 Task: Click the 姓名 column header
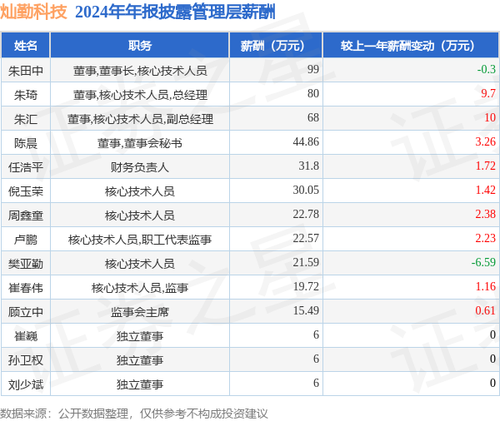coord(26,46)
